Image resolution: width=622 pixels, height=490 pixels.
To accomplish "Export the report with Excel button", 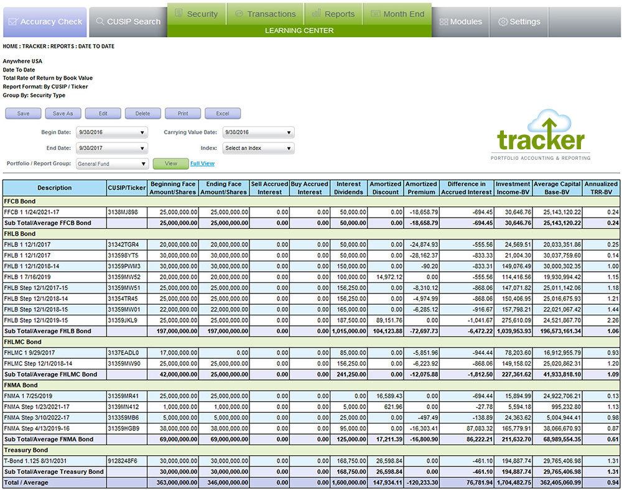I will tap(222, 114).
